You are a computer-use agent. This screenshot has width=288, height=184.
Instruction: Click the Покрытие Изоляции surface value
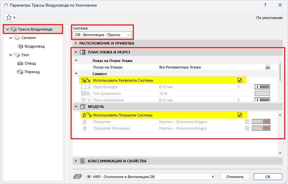(x=183, y=128)
